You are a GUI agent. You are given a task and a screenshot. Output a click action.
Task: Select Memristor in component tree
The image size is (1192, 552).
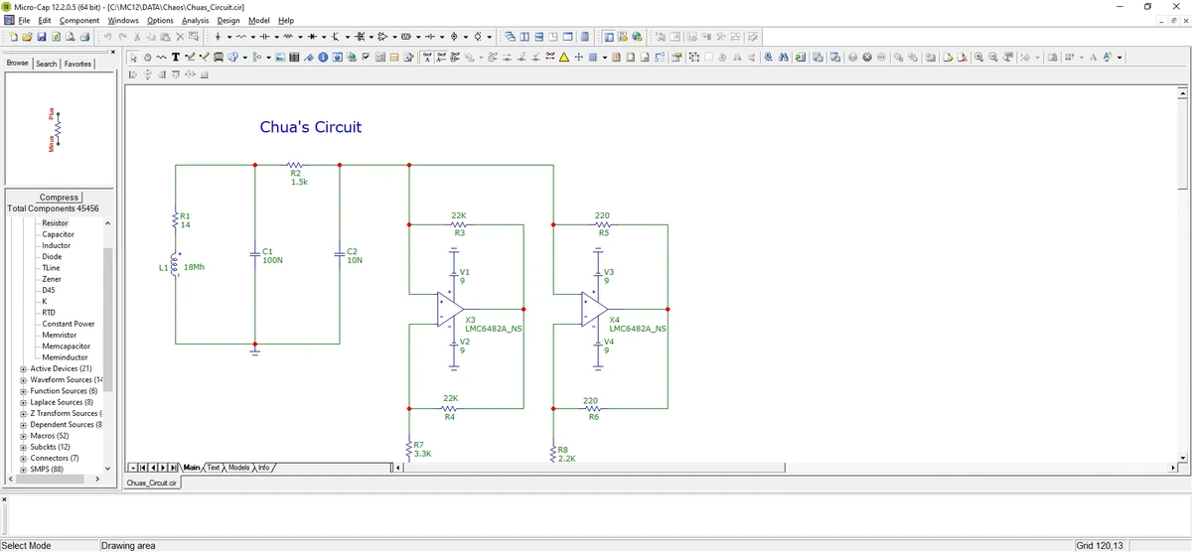(60, 335)
